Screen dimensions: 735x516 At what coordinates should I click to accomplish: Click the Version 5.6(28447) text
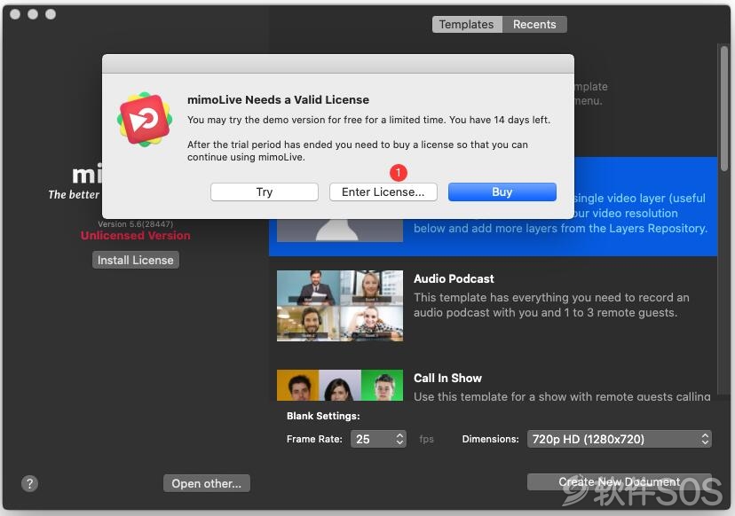coord(136,223)
